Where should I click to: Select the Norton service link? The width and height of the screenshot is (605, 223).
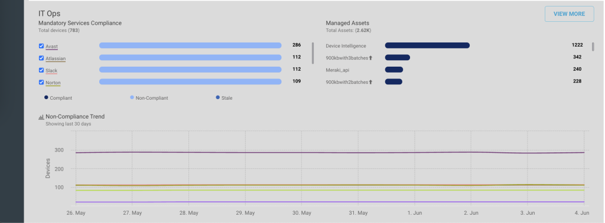(x=53, y=83)
